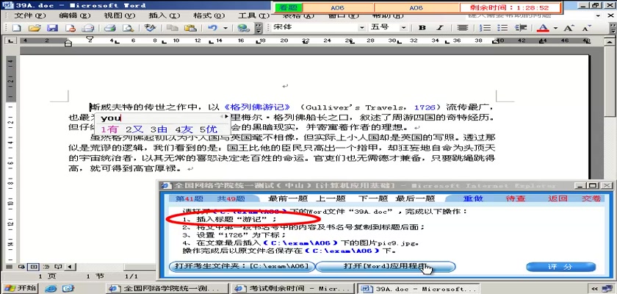Apply a bulleted list
This screenshot has width=617, height=294.
pyautogui.click(x=502, y=28)
